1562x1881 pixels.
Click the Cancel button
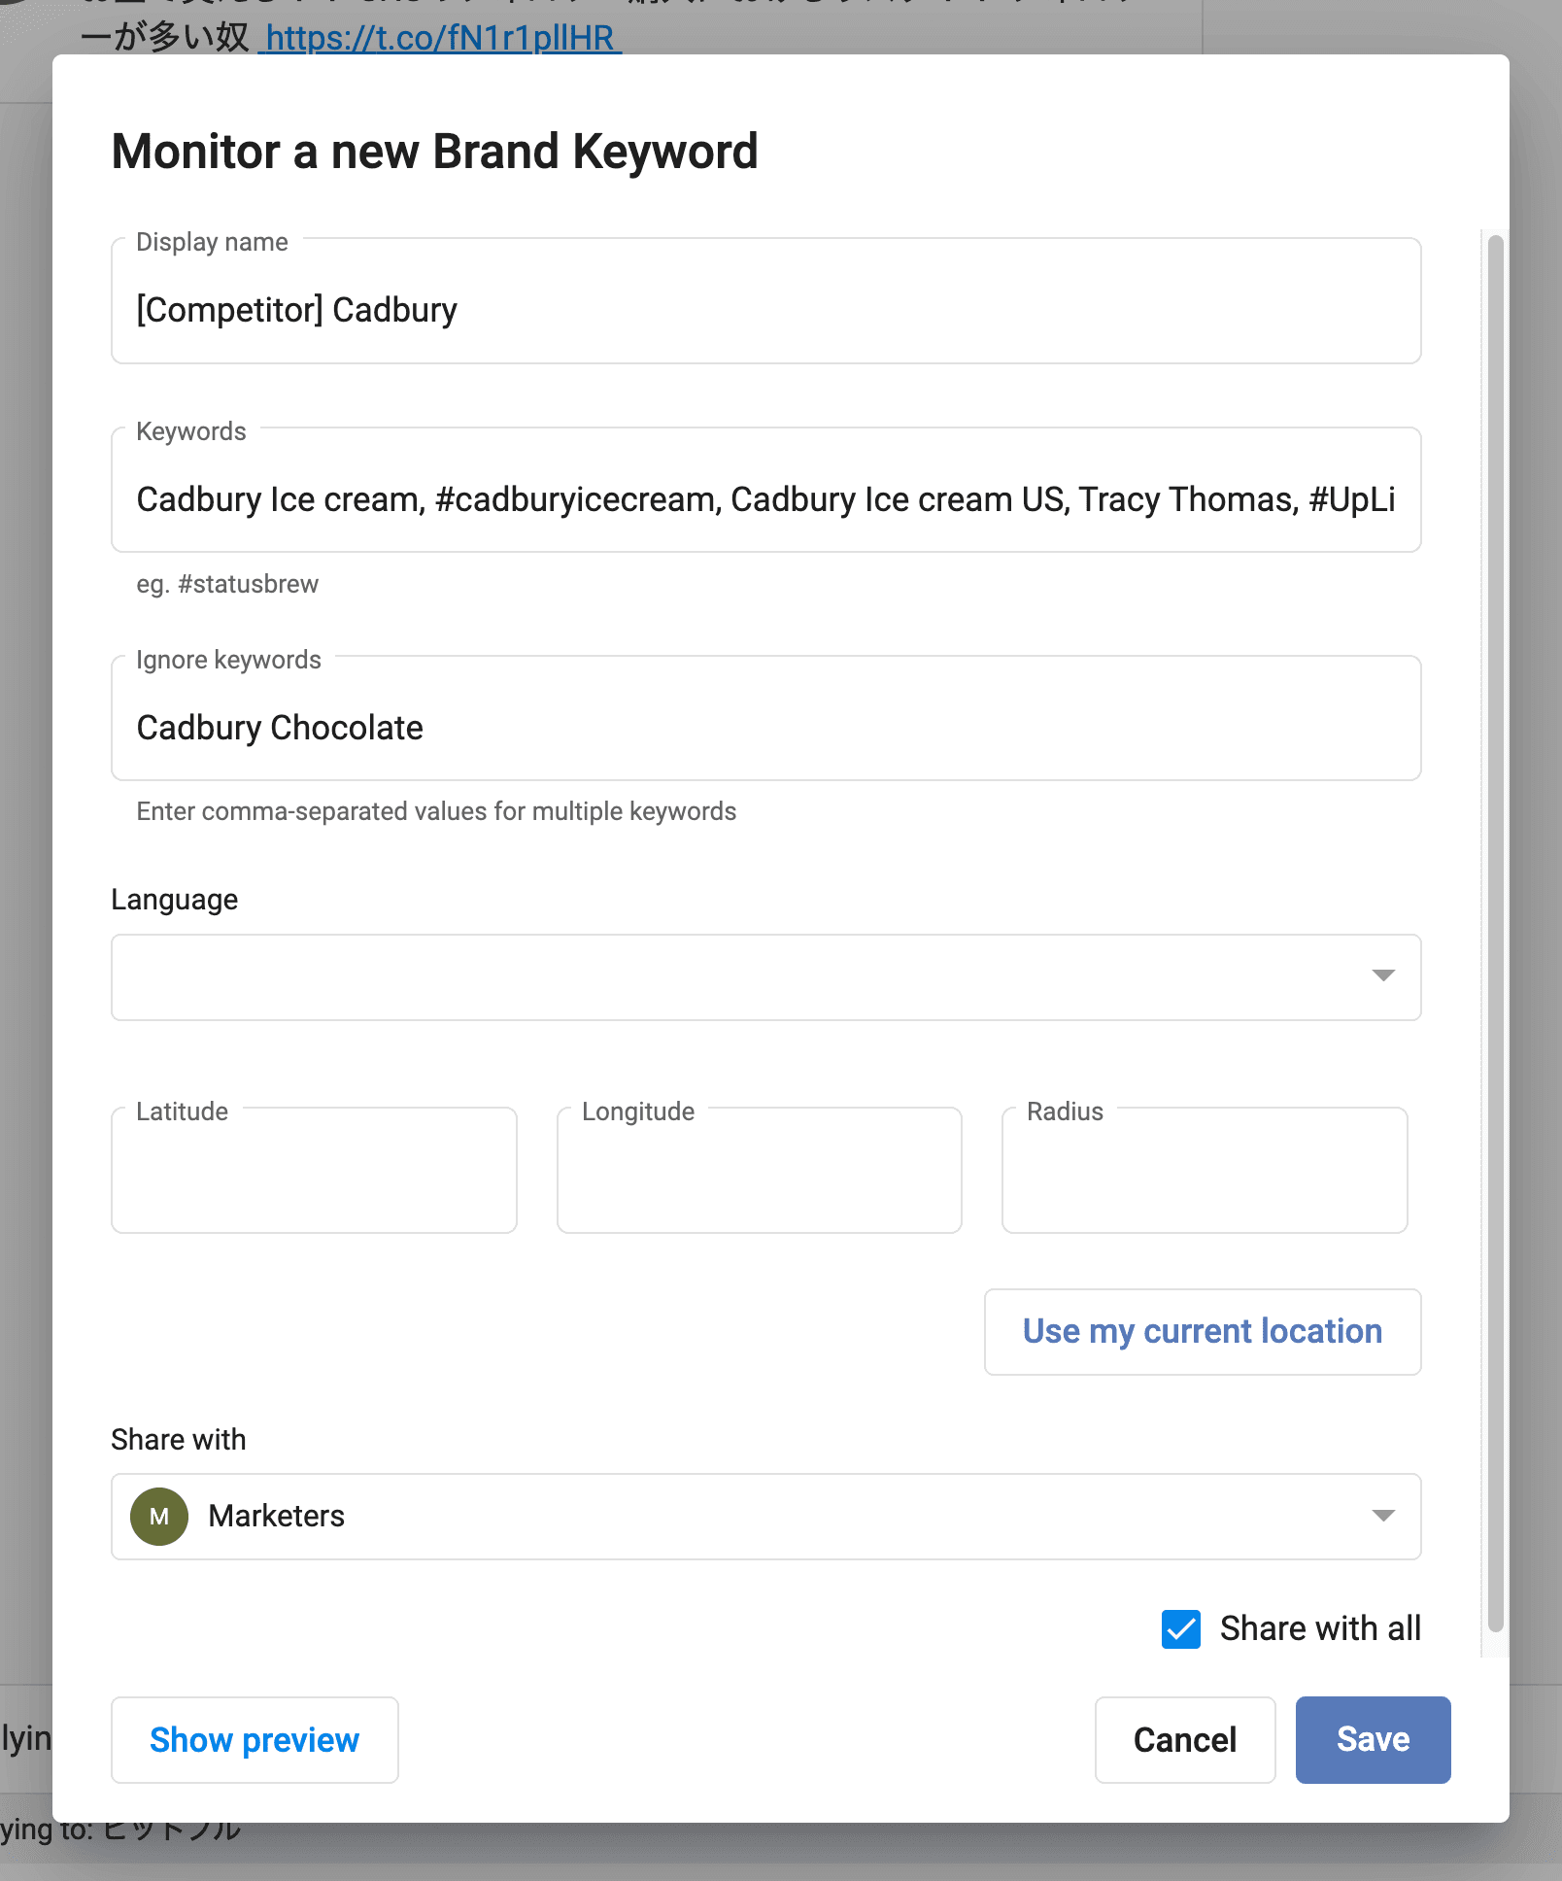(x=1184, y=1740)
